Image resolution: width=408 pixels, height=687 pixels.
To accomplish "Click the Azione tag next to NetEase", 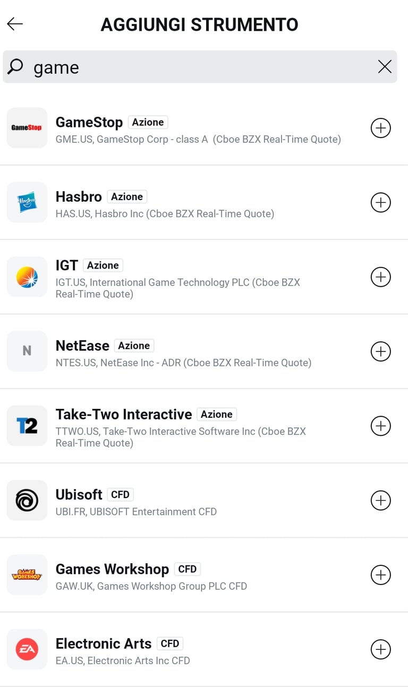I will [134, 346].
